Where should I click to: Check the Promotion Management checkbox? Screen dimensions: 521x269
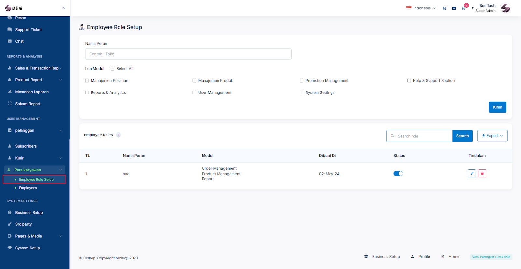[x=302, y=81]
